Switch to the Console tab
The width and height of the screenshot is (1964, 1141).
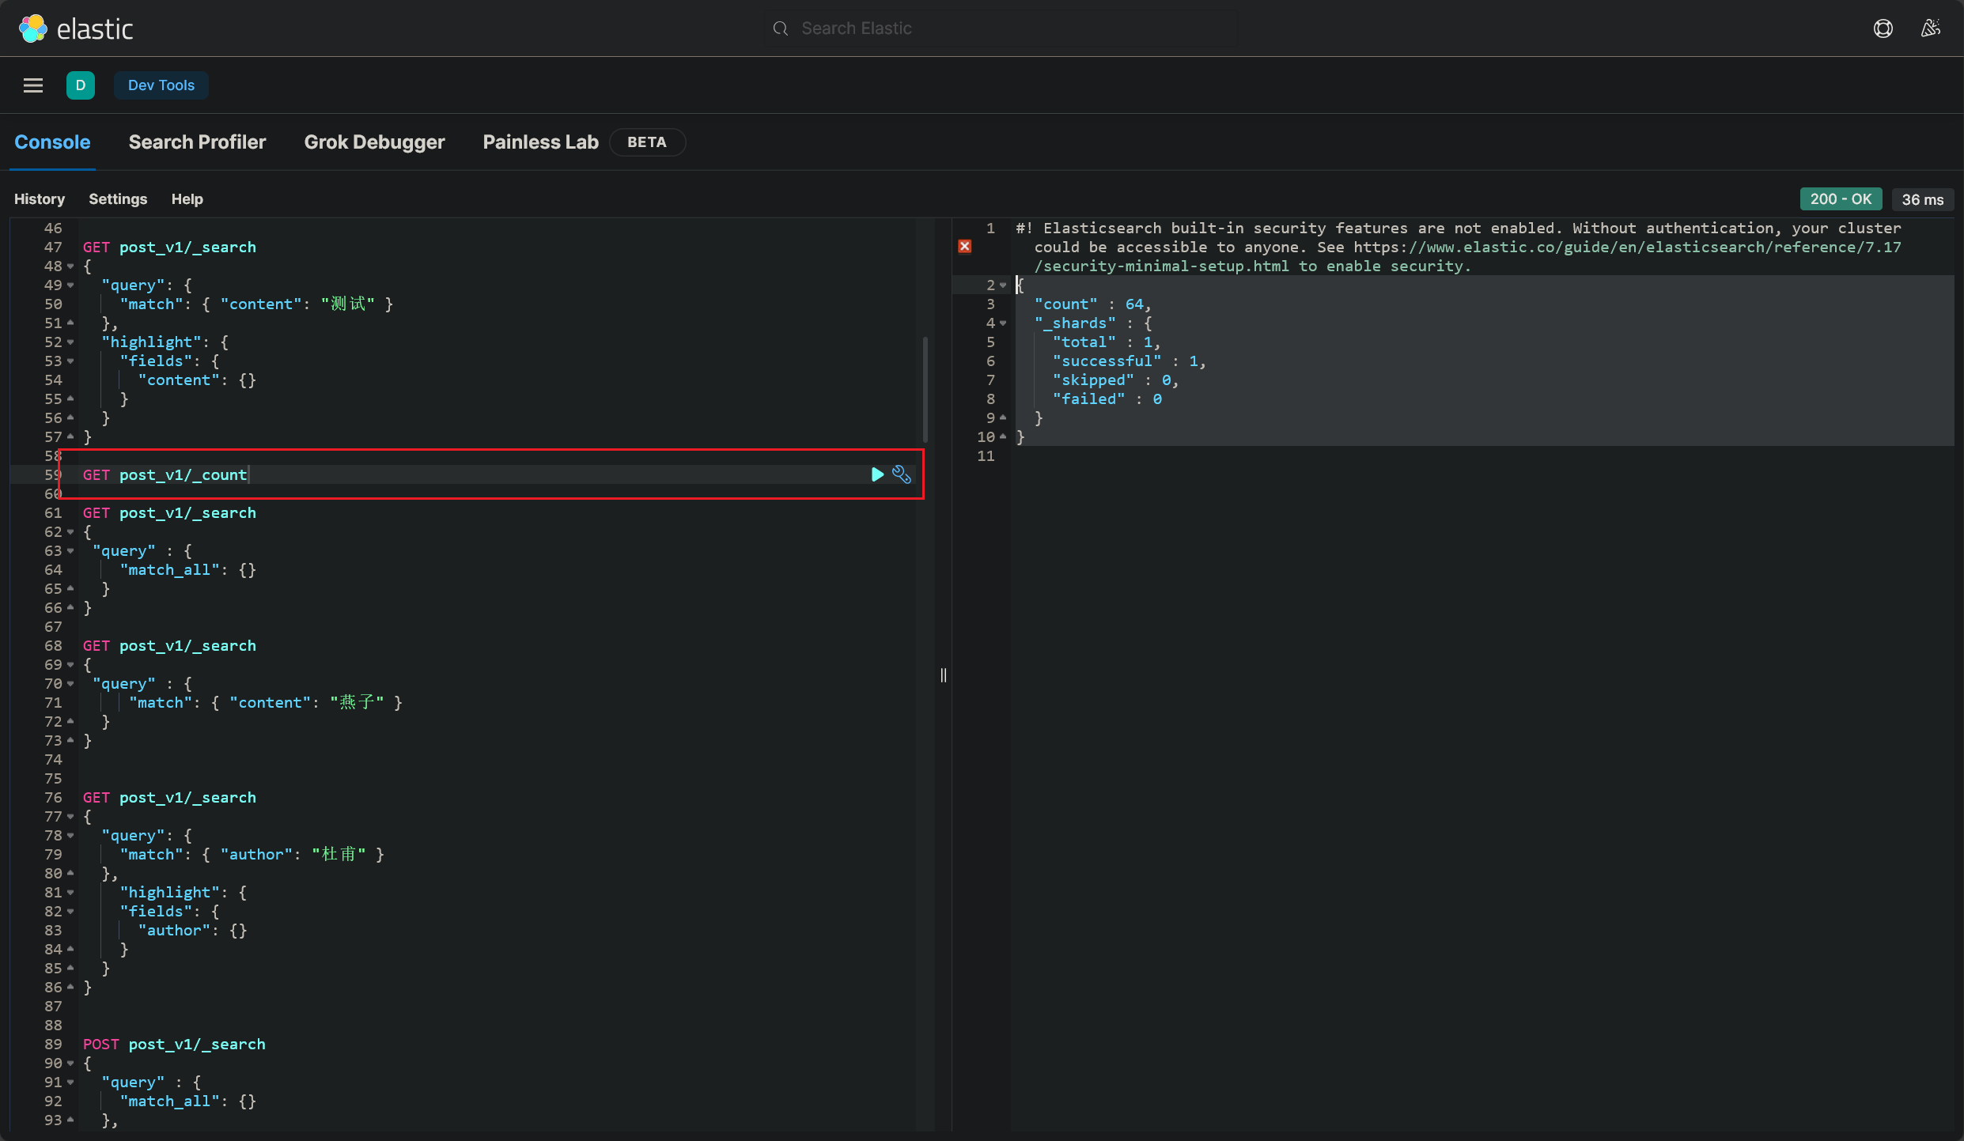tap(52, 142)
